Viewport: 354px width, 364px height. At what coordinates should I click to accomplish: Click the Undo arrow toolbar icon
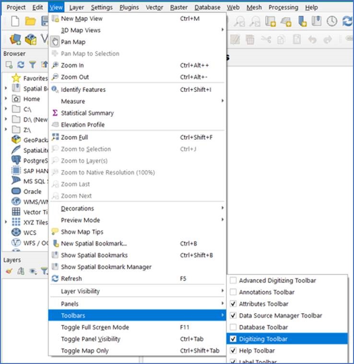click(x=312, y=40)
